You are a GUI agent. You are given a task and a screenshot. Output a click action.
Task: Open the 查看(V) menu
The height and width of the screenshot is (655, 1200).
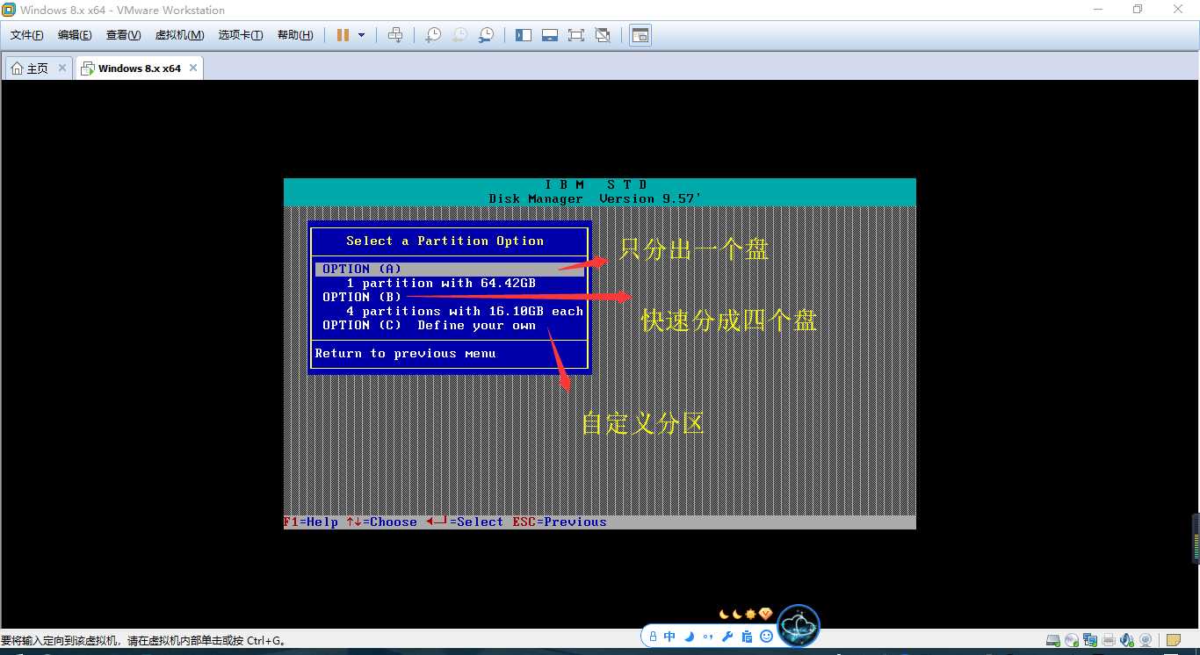point(123,35)
